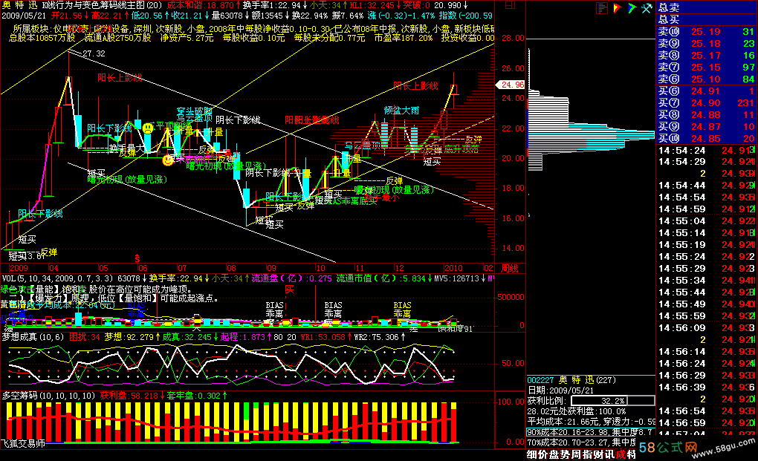Click the yellow smiley marker on the chart
Viewport: 758px width, 461px height.
148,128
